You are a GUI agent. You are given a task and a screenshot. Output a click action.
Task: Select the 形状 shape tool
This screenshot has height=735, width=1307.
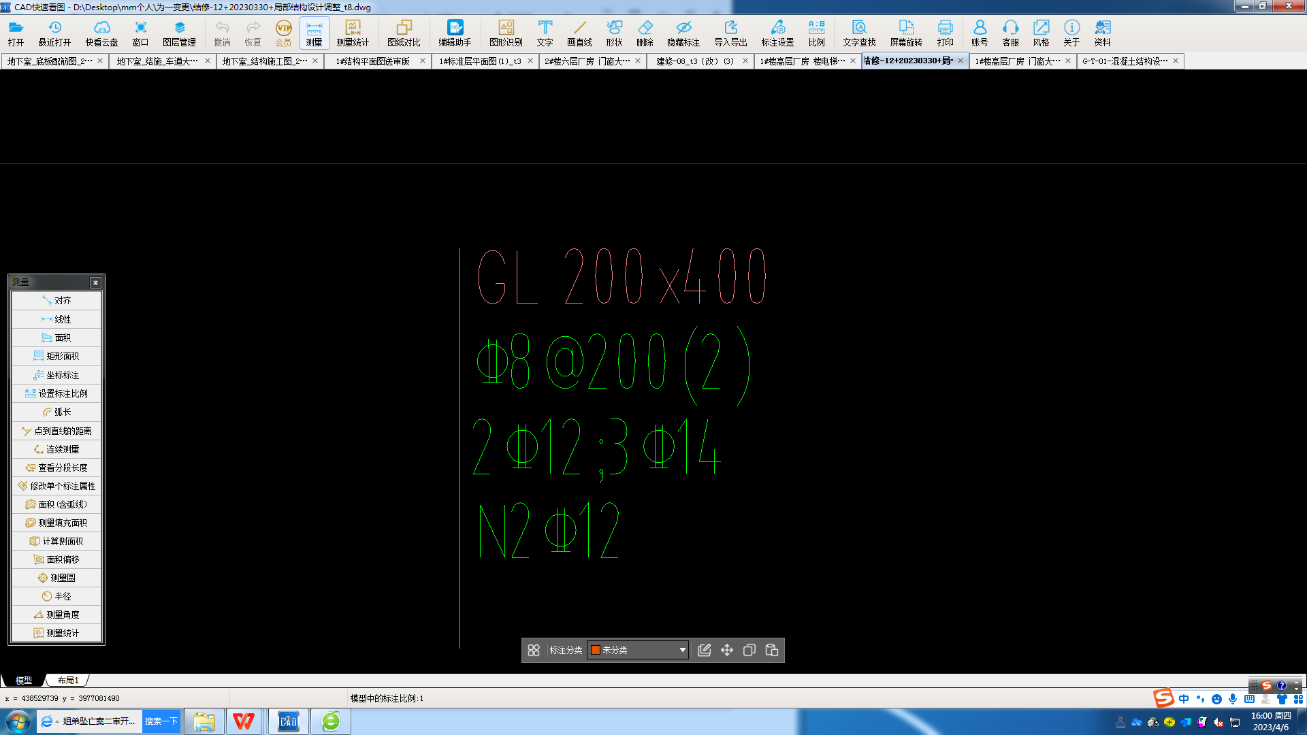614,33
